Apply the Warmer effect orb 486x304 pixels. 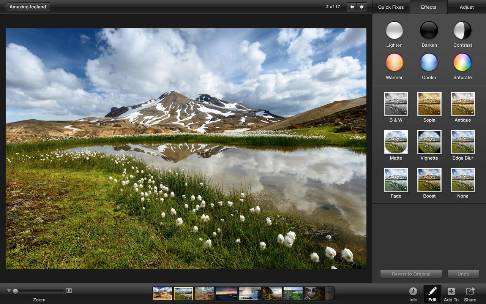point(394,62)
